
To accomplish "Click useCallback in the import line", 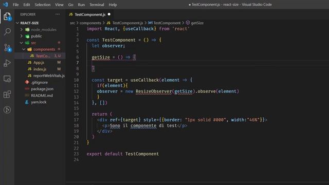I will [x=139, y=29].
